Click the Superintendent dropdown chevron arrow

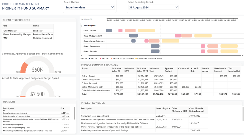pyautogui.click(x=112, y=7)
